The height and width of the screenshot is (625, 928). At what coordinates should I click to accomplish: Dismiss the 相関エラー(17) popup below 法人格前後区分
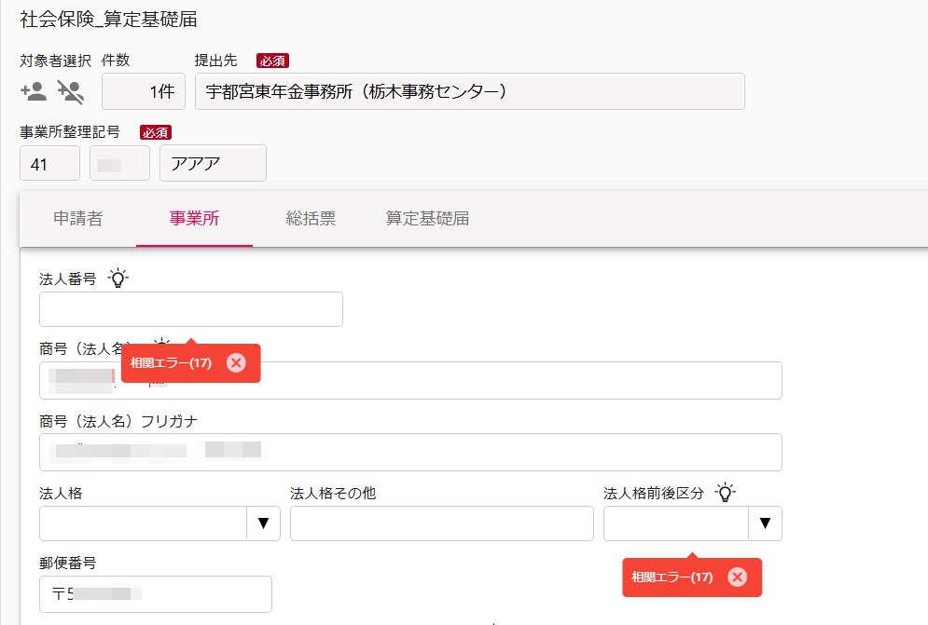click(738, 577)
